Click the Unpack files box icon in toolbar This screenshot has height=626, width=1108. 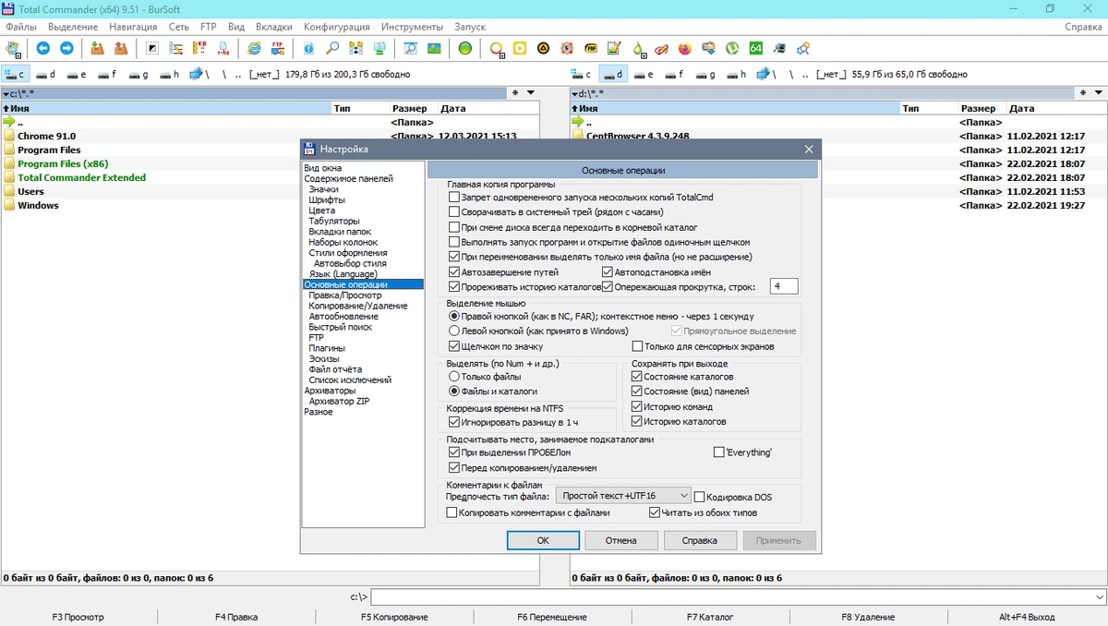(120, 48)
